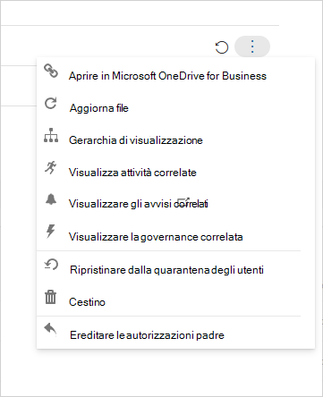323x397 pixels.
Task: Click the Aggiorna file reload icon
Action: tap(51, 104)
